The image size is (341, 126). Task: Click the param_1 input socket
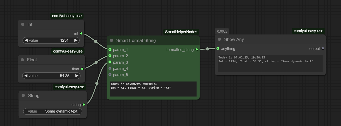coord(110,49)
